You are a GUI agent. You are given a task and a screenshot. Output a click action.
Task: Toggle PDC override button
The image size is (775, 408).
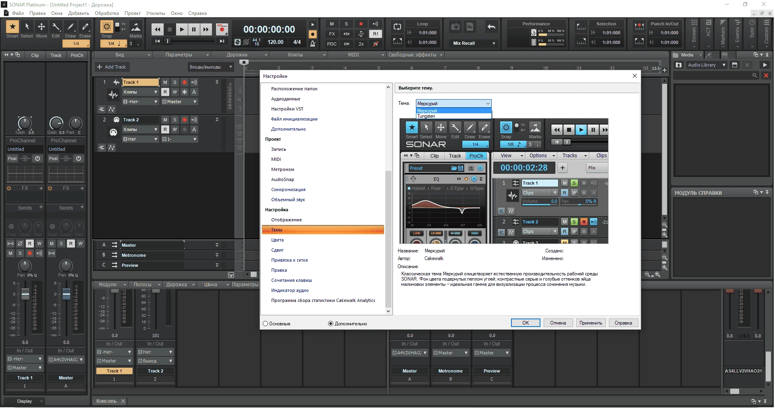(x=332, y=44)
